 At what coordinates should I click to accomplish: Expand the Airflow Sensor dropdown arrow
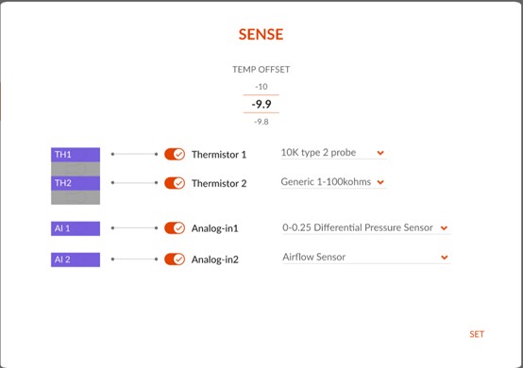click(x=445, y=258)
